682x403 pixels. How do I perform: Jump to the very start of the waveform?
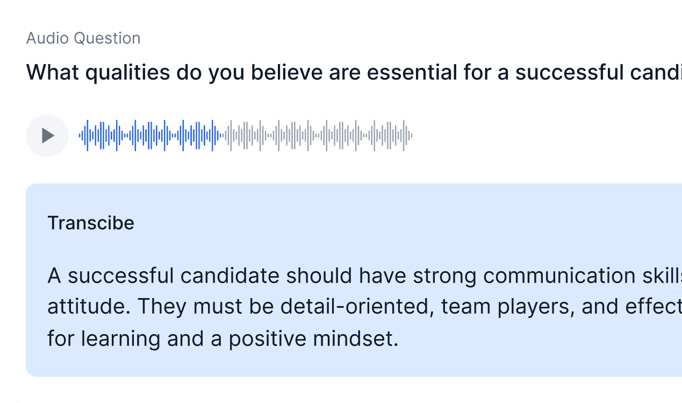80,136
